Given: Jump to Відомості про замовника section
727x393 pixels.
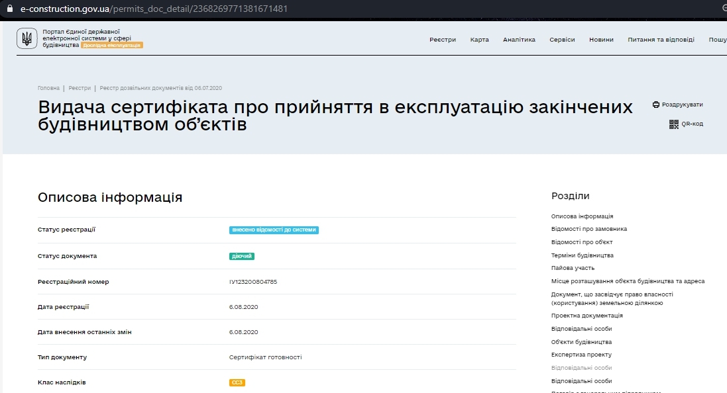Looking at the screenshot, I should point(589,229).
